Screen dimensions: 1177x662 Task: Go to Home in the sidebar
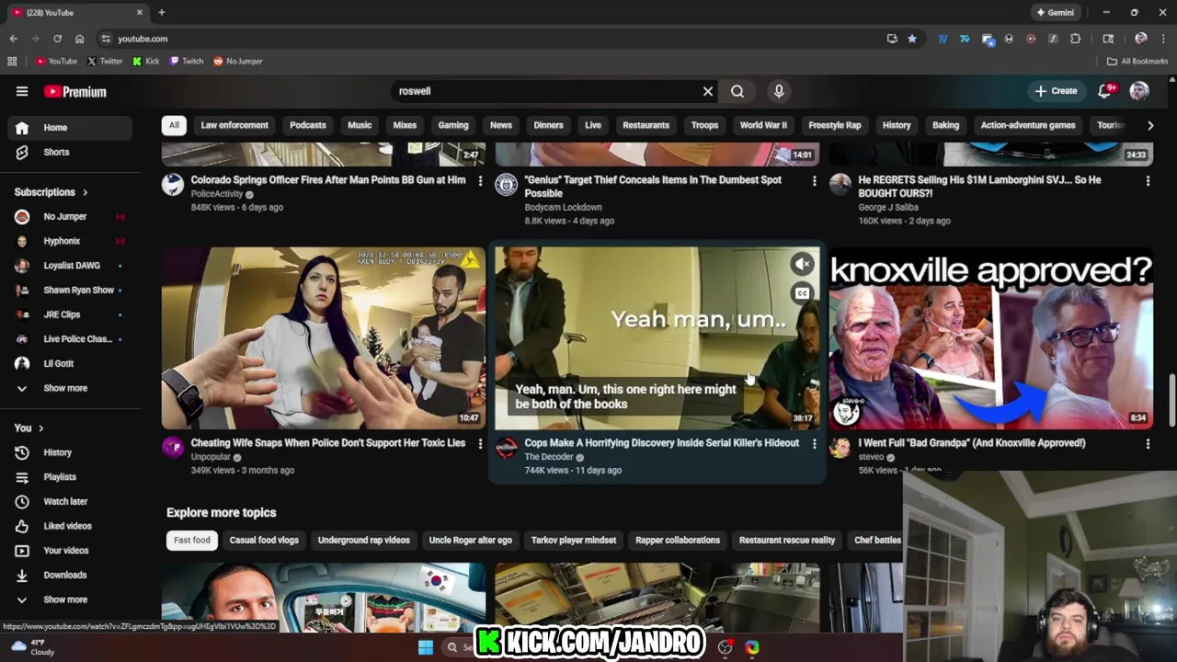69,128
